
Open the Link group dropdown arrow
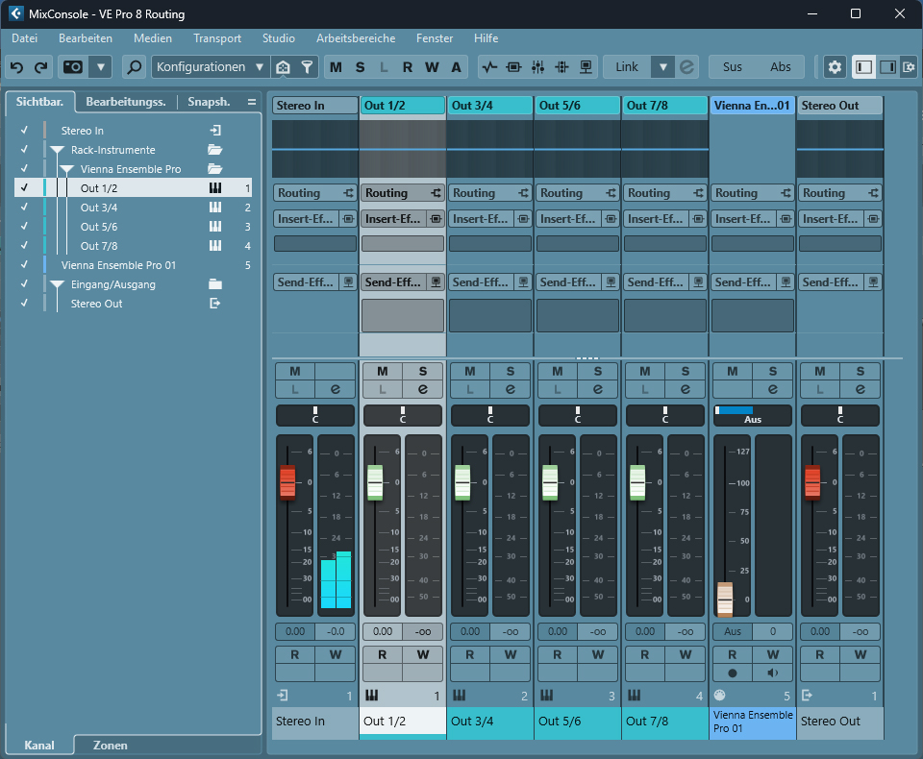662,67
